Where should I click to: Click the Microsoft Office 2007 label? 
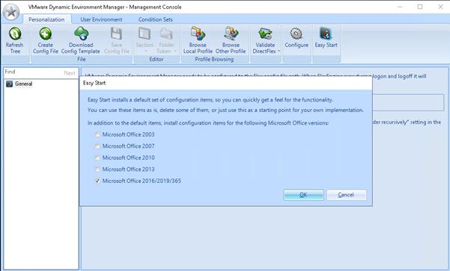(x=128, y=146)
